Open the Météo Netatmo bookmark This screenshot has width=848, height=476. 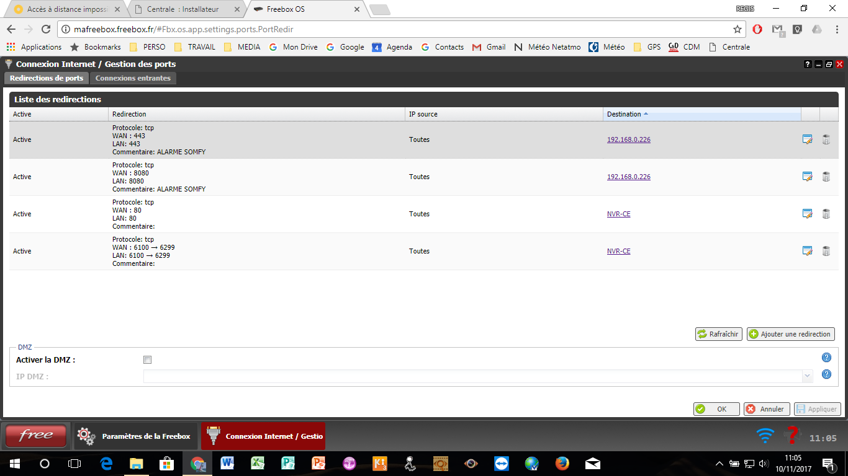(x=547, y=47)
